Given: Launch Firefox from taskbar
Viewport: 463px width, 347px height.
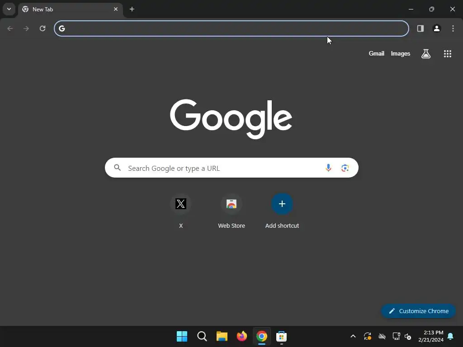Looking at the screenshot, I should (242, 336).
